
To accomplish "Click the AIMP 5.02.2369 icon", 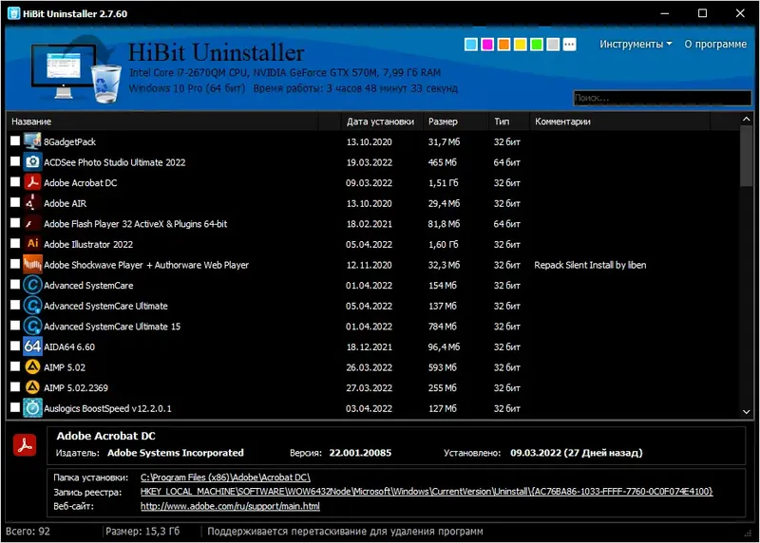I will click(32, 387).
